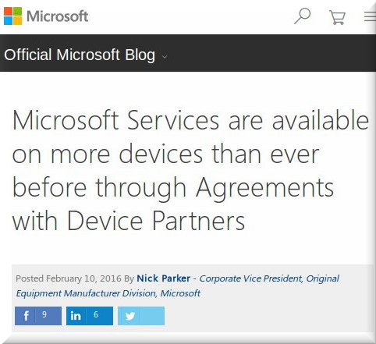Open Nick Parker's author page
376x344 pixels.
(164, 278)
